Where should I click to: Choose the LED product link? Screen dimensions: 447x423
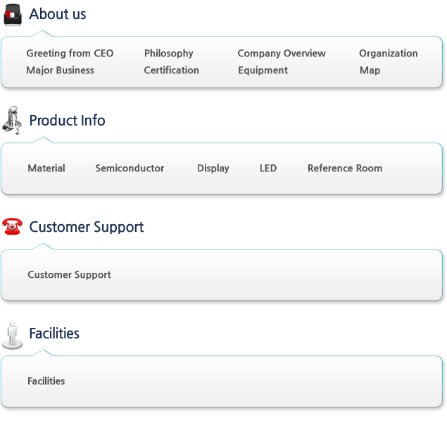point(268,168)
